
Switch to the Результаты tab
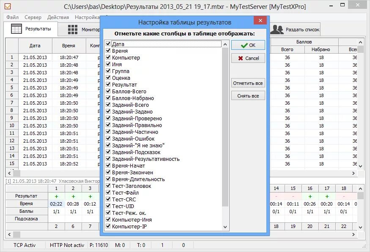pos(31,29)
